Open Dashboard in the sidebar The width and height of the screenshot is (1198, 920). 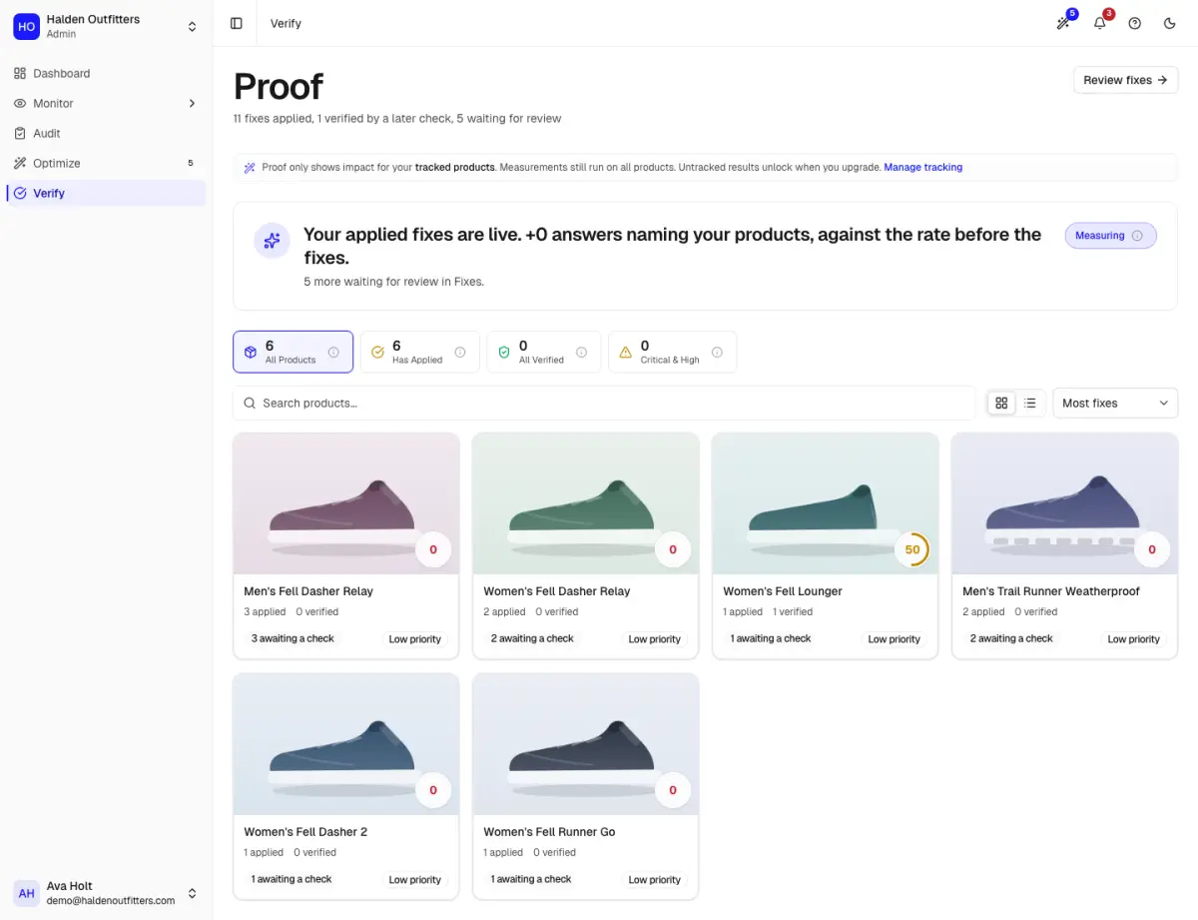tap(106, 73)
